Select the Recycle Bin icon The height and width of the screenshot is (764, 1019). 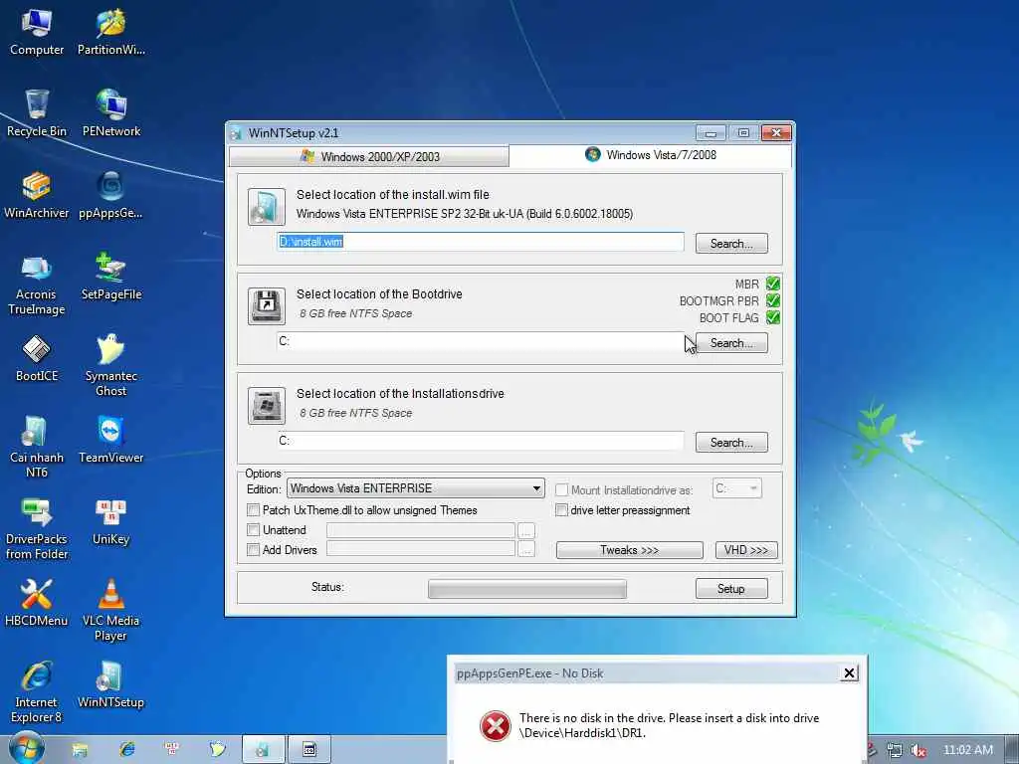point(37,113)
